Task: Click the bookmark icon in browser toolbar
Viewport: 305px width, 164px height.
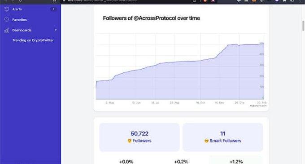Action: click(x=55, y=1)
